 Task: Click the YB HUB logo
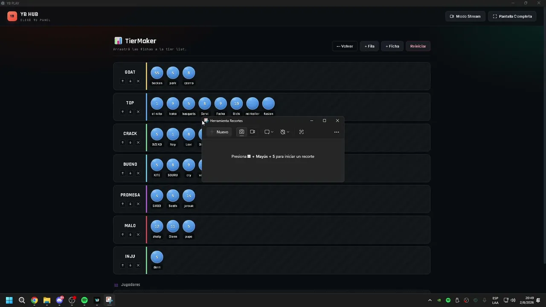[12, 16]
